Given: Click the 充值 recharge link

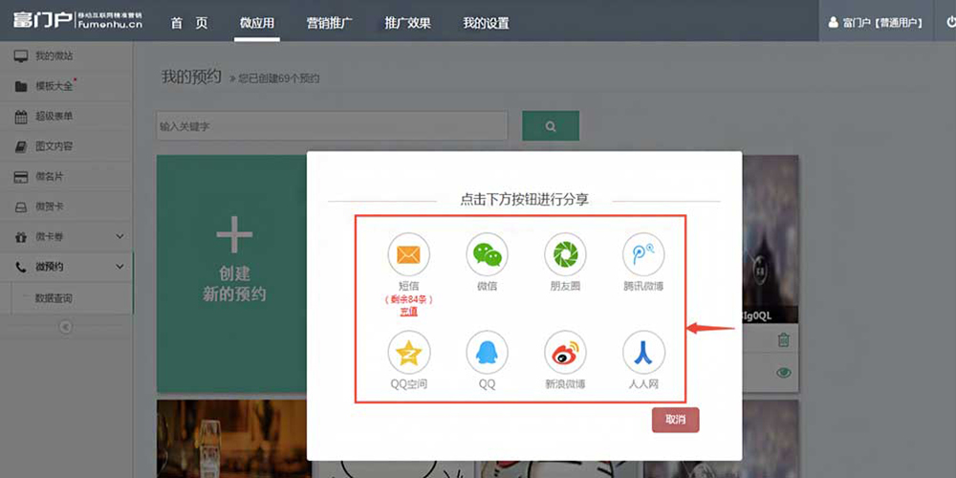Looking at the screenshot, I should click(x=408, y=313).
